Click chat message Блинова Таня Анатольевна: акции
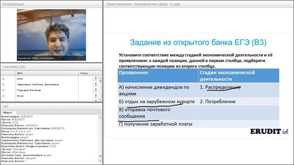Screen dimensions: 294x165 tap(26, 155)
